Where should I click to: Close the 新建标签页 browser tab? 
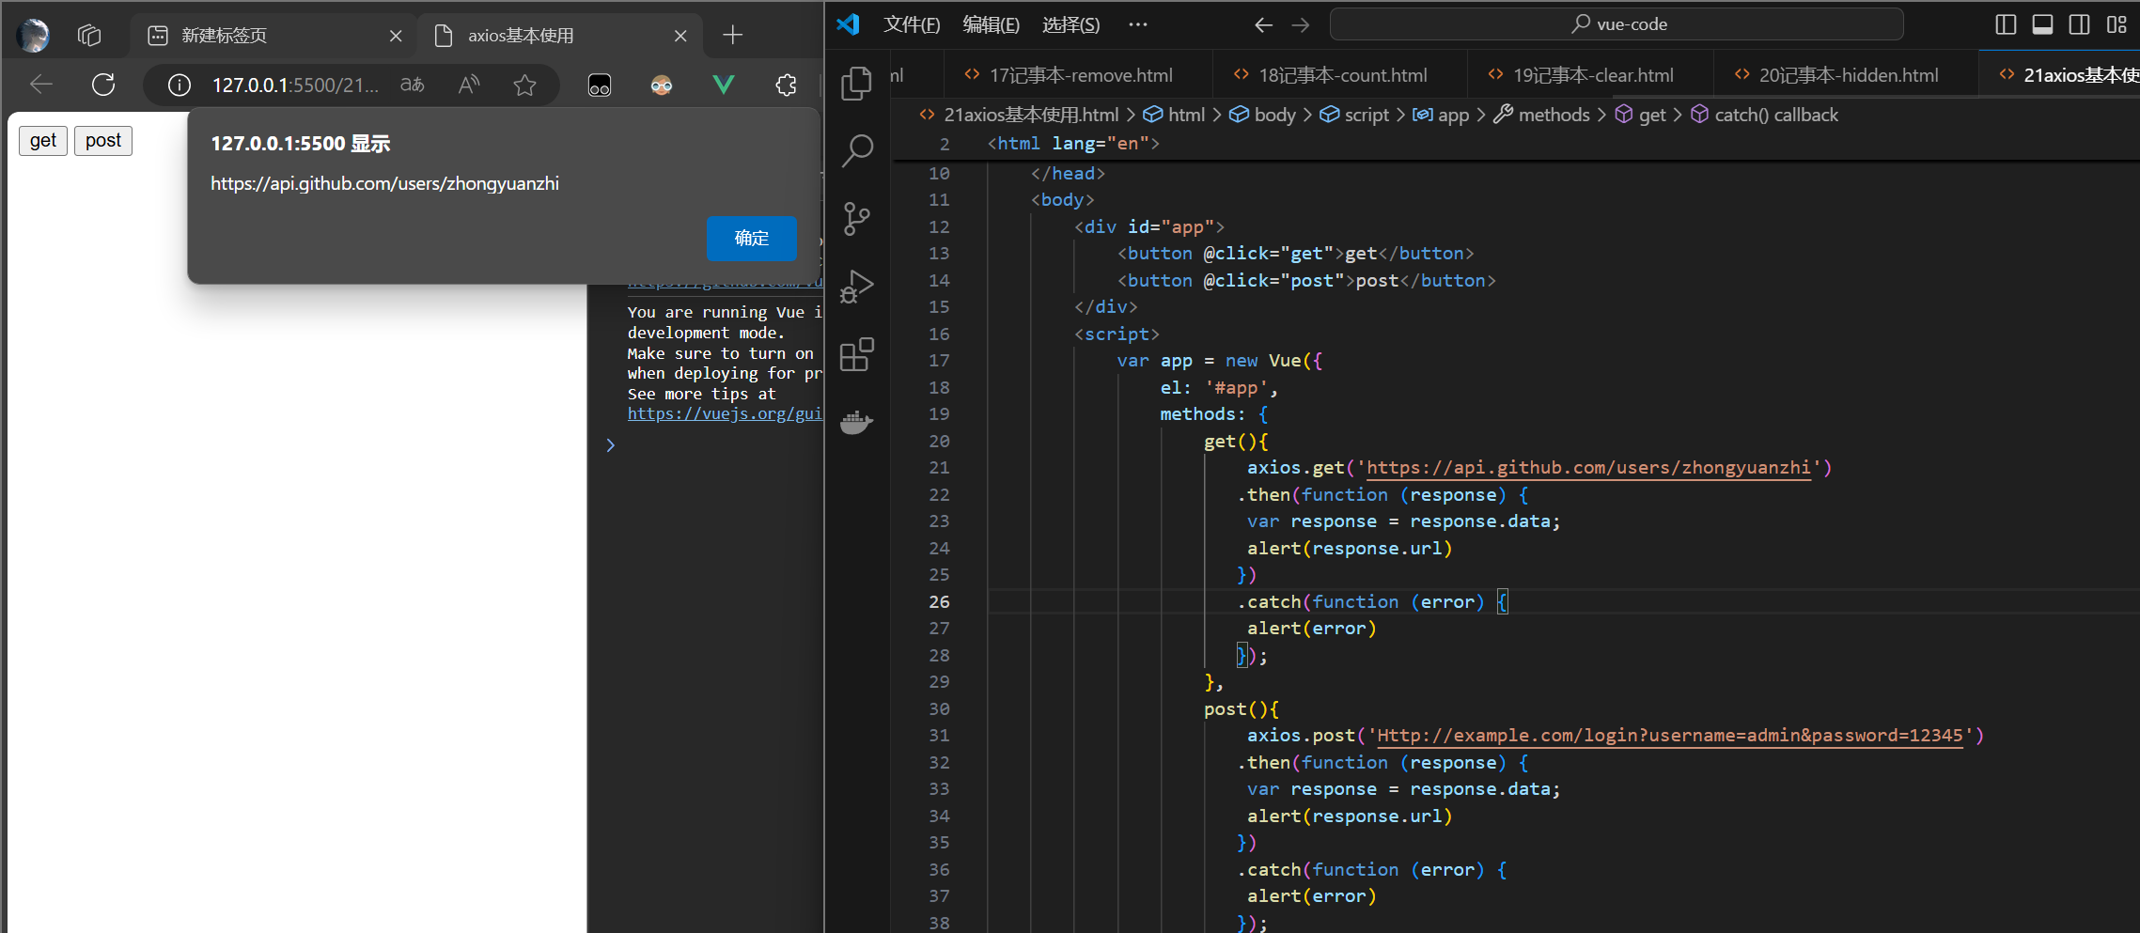pos(396,36)
